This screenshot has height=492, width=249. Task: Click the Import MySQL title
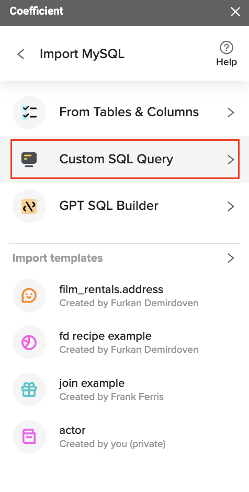coord(82,54)
